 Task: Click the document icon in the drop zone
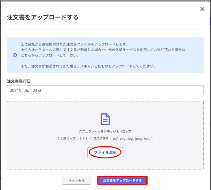[x=105, y=119]
